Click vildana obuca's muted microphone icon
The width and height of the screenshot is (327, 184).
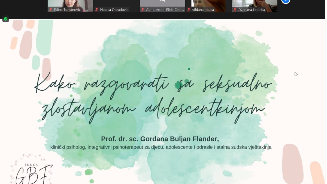189,10
